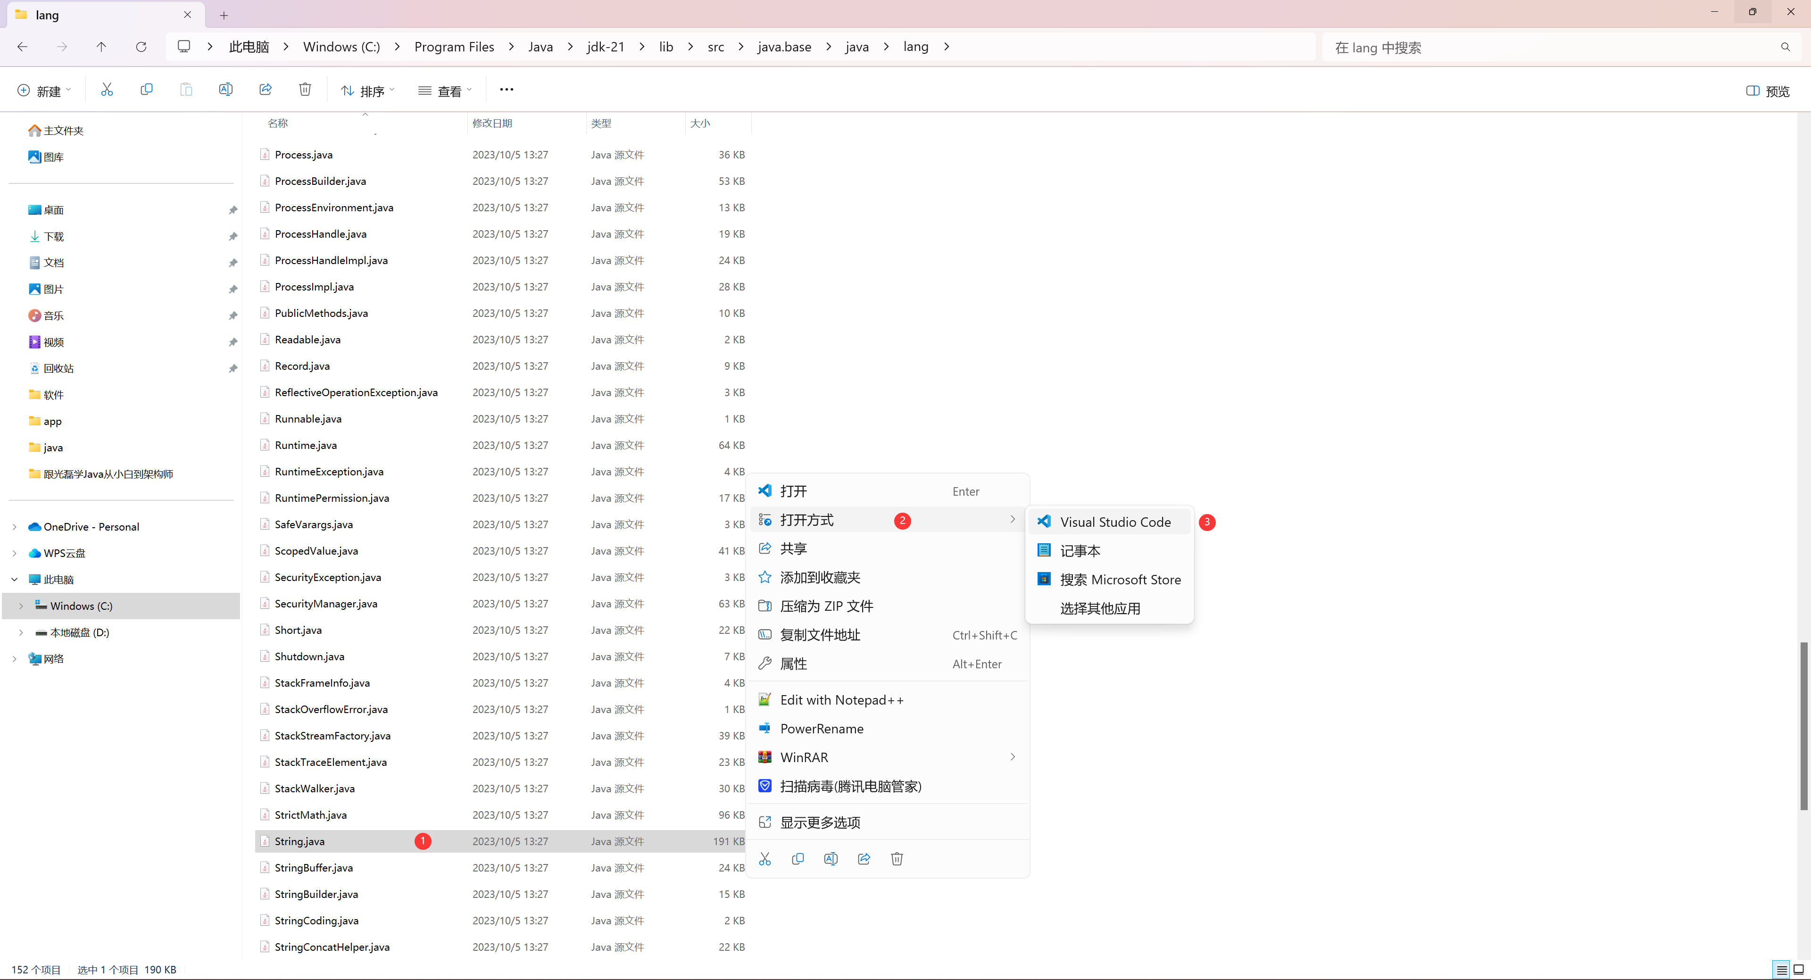The width and height of the screenshot is (1811, 980).
Task: Click chevron after lang in address bar
Action: tap(947, 46)
